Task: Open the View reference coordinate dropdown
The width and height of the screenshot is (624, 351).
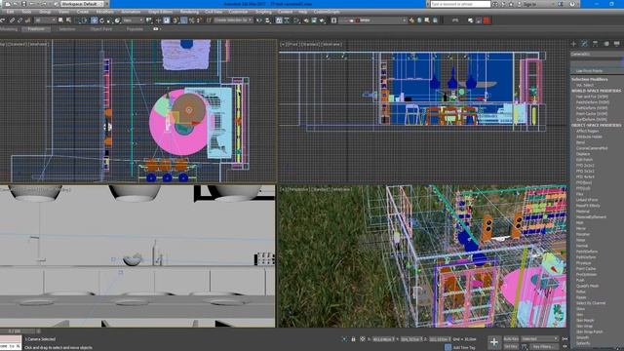Action: pos(133,20)
